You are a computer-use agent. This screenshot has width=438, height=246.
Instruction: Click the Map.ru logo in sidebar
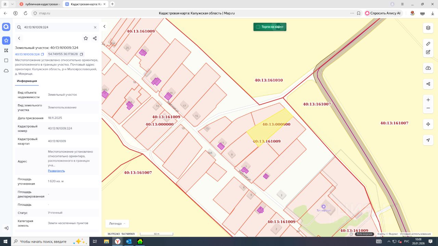(x=6, y=27)
